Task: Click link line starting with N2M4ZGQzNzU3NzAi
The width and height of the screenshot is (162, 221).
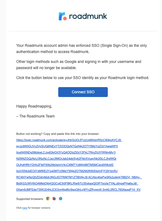Action: (66, 159)
